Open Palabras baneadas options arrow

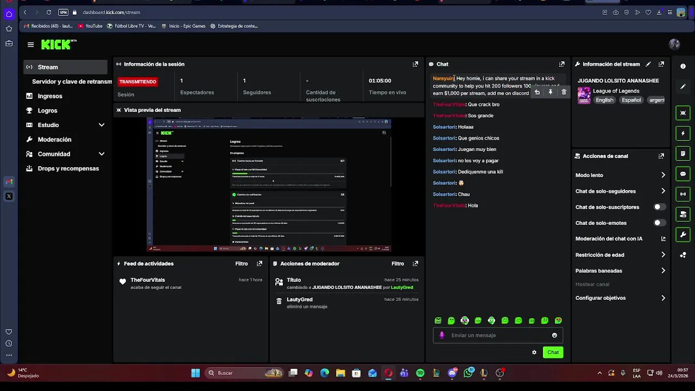[x=663, y=270]
